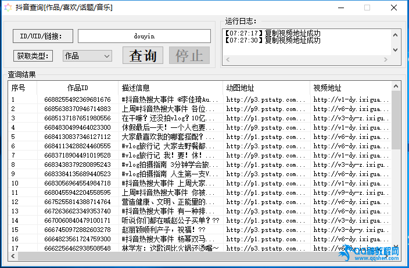409x268 pixels.
Task: Minimize the 抖音查询 window
Action: point(341,8)
